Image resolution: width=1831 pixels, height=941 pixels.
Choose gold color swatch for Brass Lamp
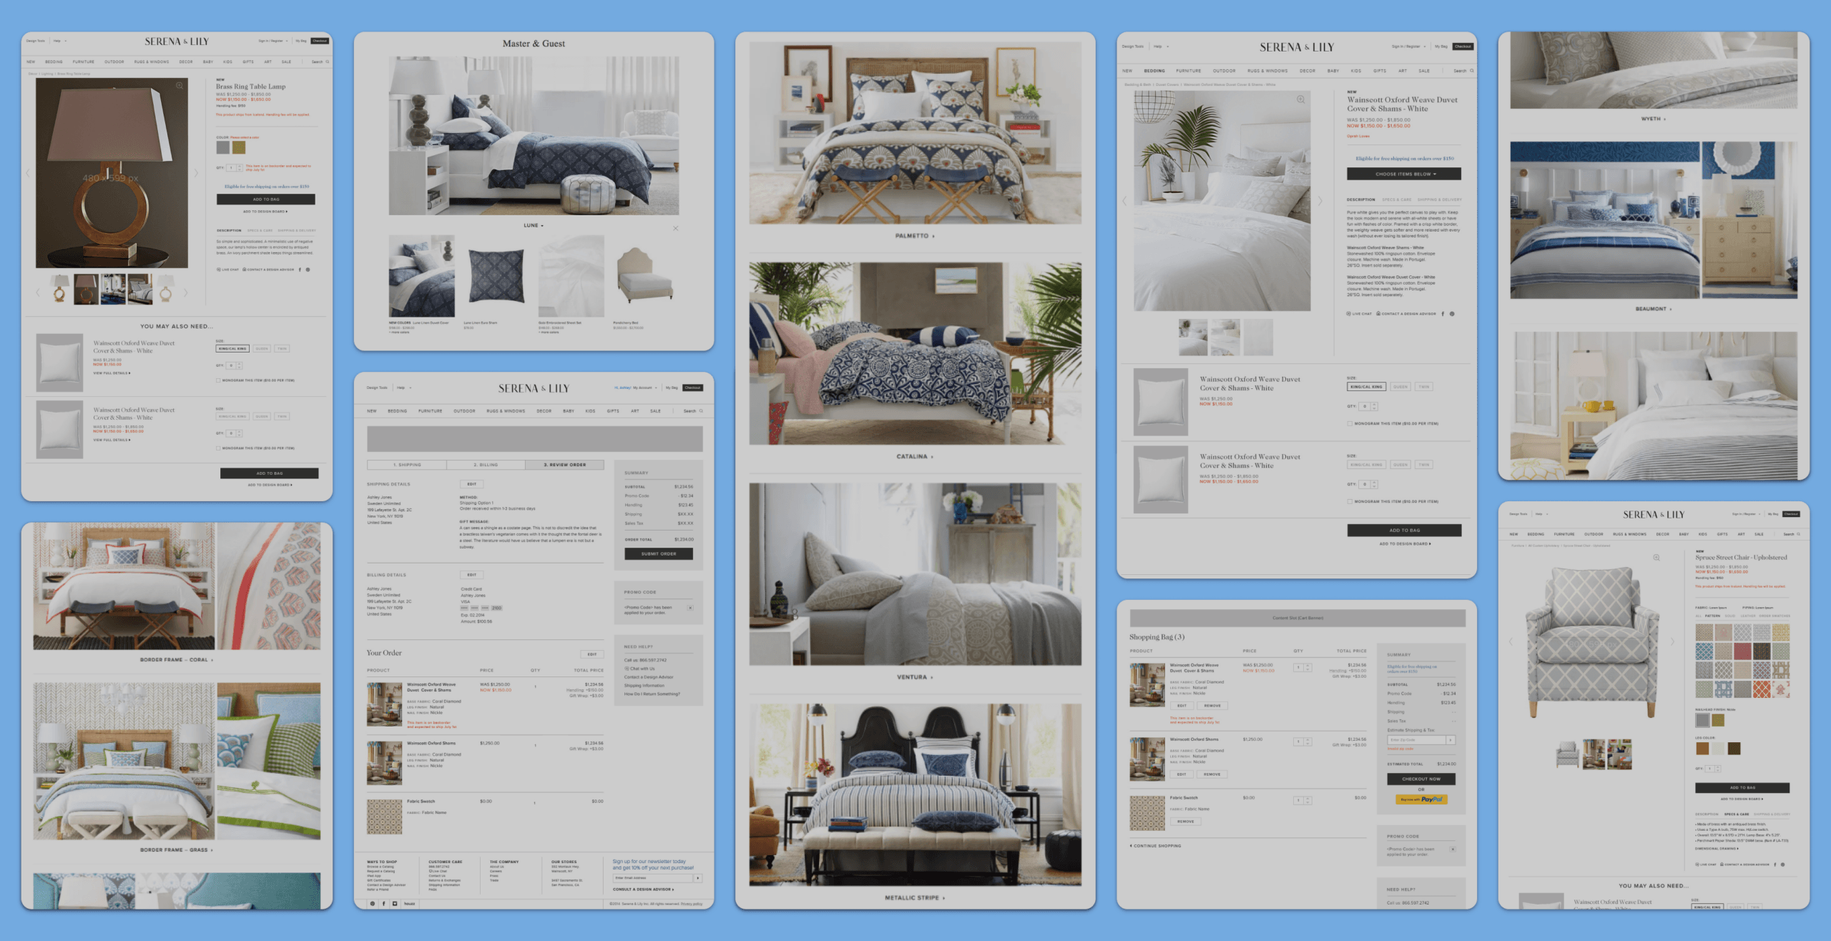pos(239,147)
